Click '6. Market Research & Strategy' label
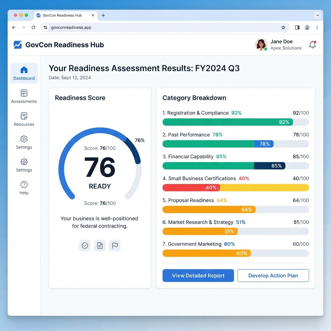Viewport: 331px width, 331px height. pyautogui.click(x=198, y=222)
